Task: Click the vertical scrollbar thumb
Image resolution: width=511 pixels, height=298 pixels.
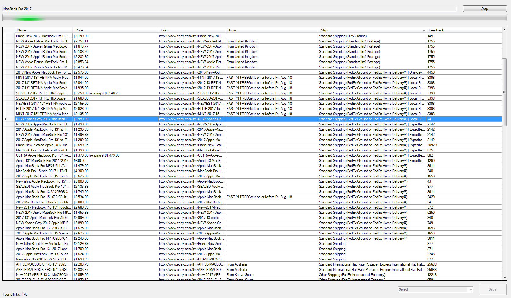Action: click(505, 92)
